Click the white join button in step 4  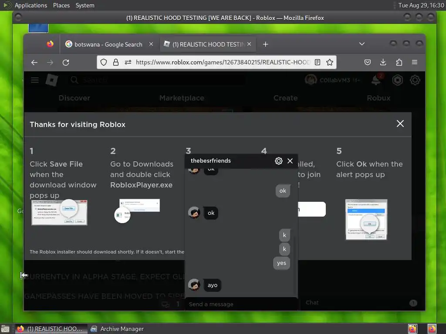click(312, 209)
